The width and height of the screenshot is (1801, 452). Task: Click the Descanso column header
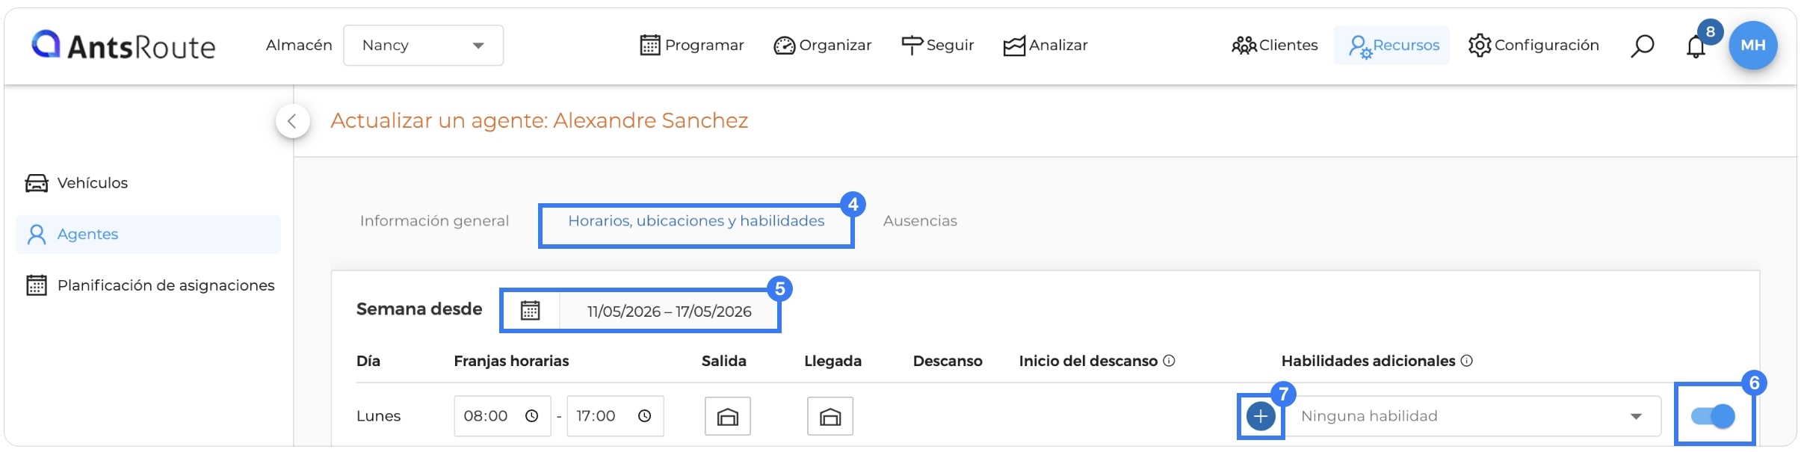tap(948, 361)
